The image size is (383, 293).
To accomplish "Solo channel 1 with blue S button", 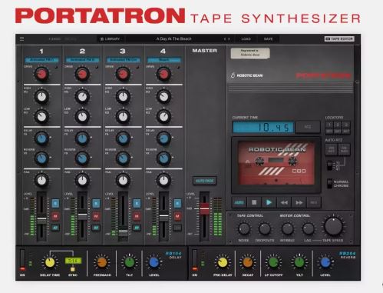I will pos(55,203).
